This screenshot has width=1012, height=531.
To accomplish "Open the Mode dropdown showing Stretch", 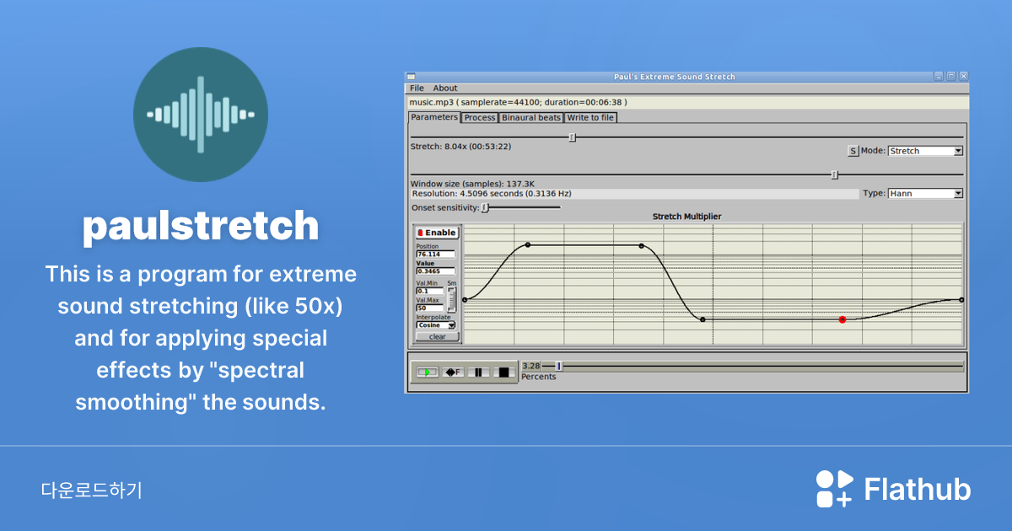I will (x=925, y=150).
